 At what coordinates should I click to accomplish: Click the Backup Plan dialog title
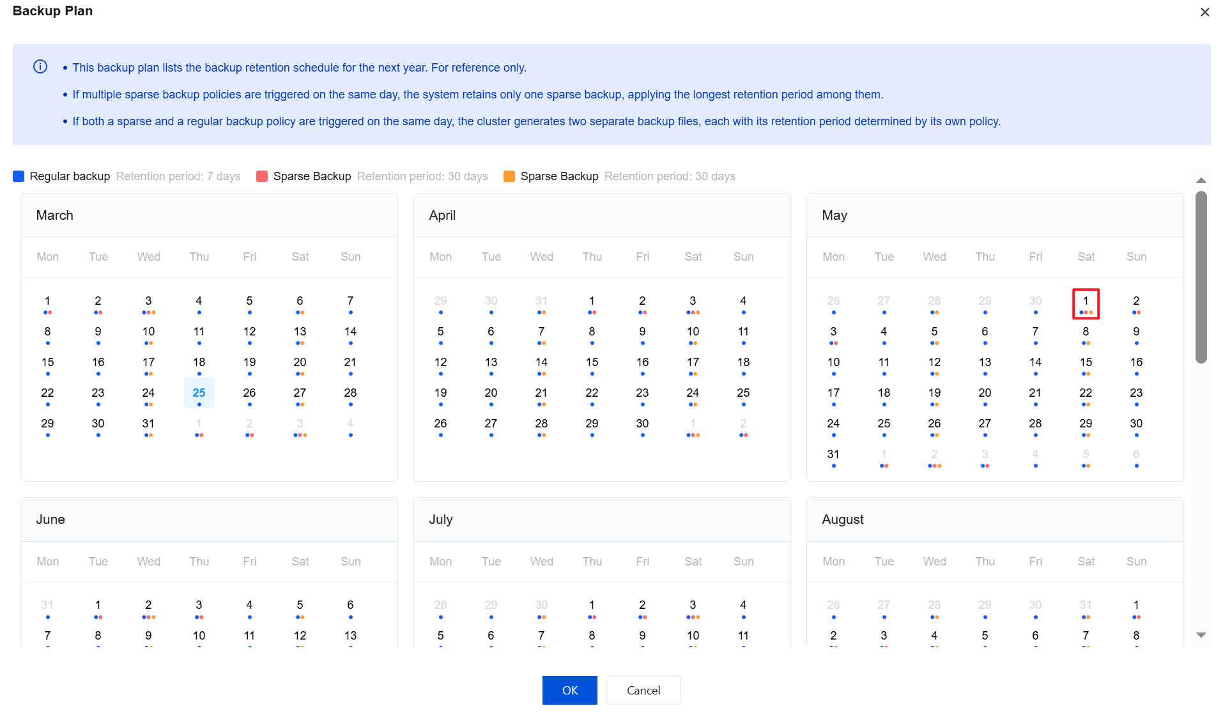click(52, 11)
